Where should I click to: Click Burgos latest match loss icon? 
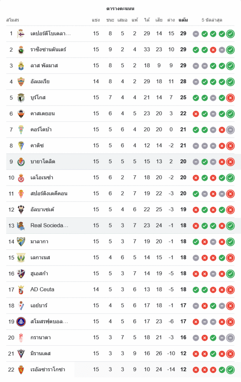pyautogui.click(x=230, y=98)
